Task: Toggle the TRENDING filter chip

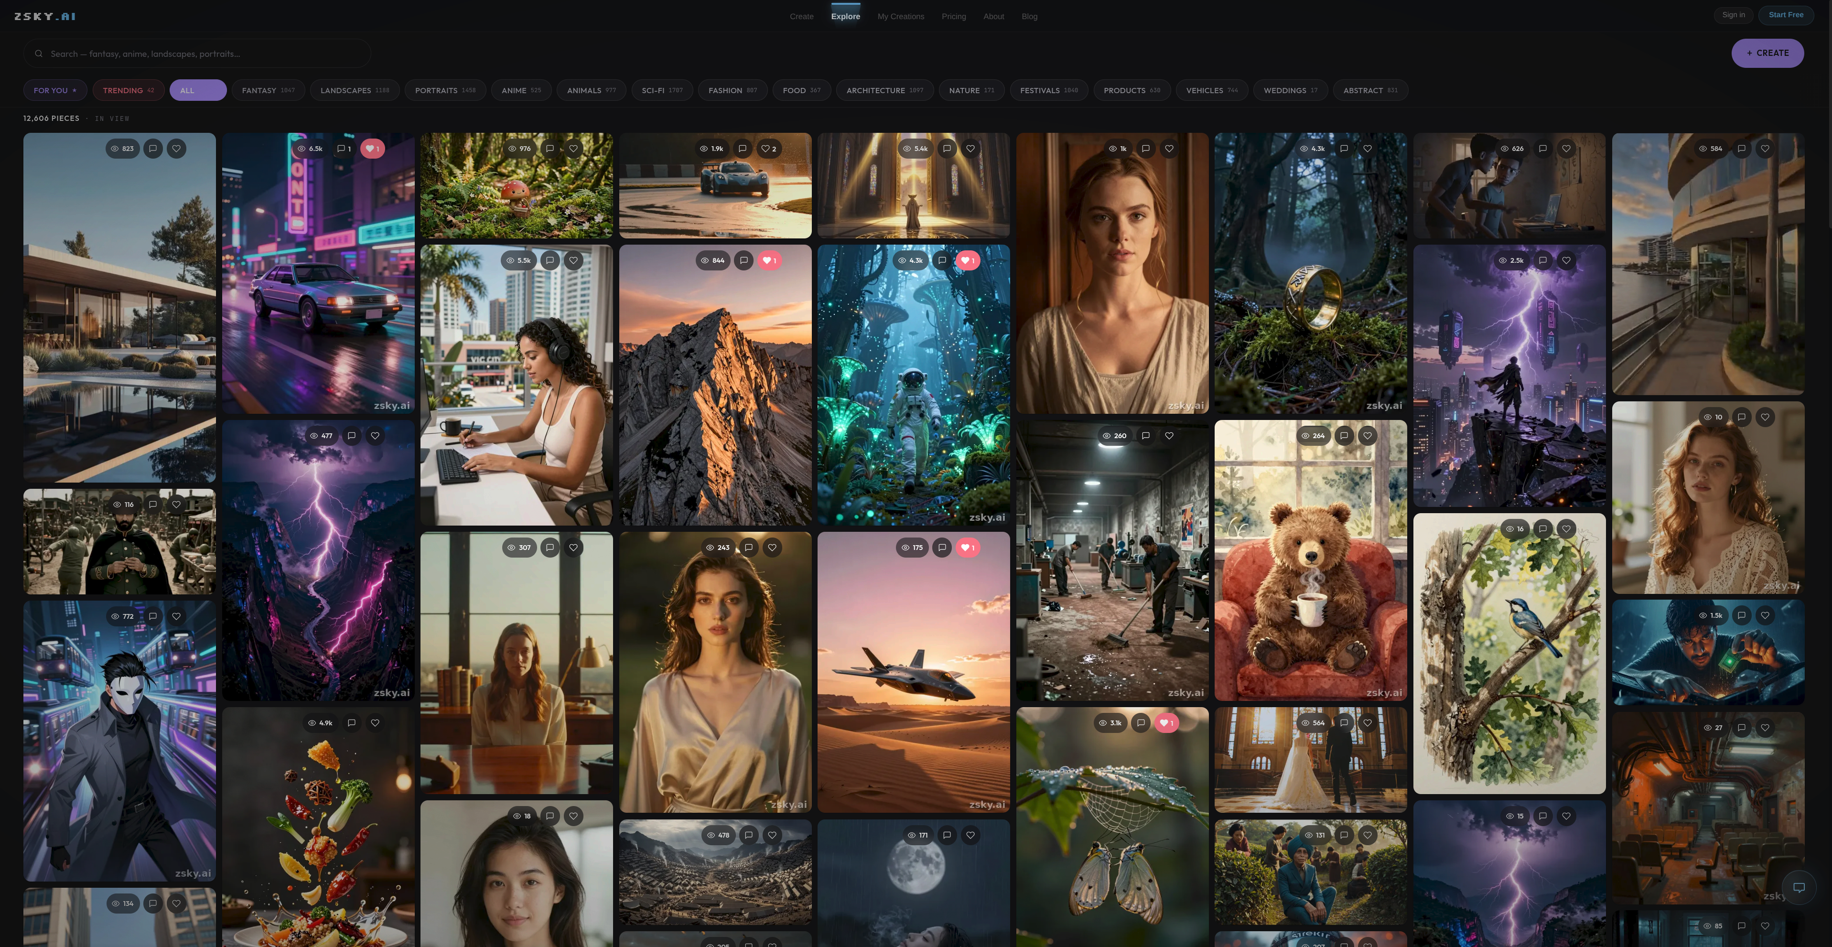Action: pos(128,90)
